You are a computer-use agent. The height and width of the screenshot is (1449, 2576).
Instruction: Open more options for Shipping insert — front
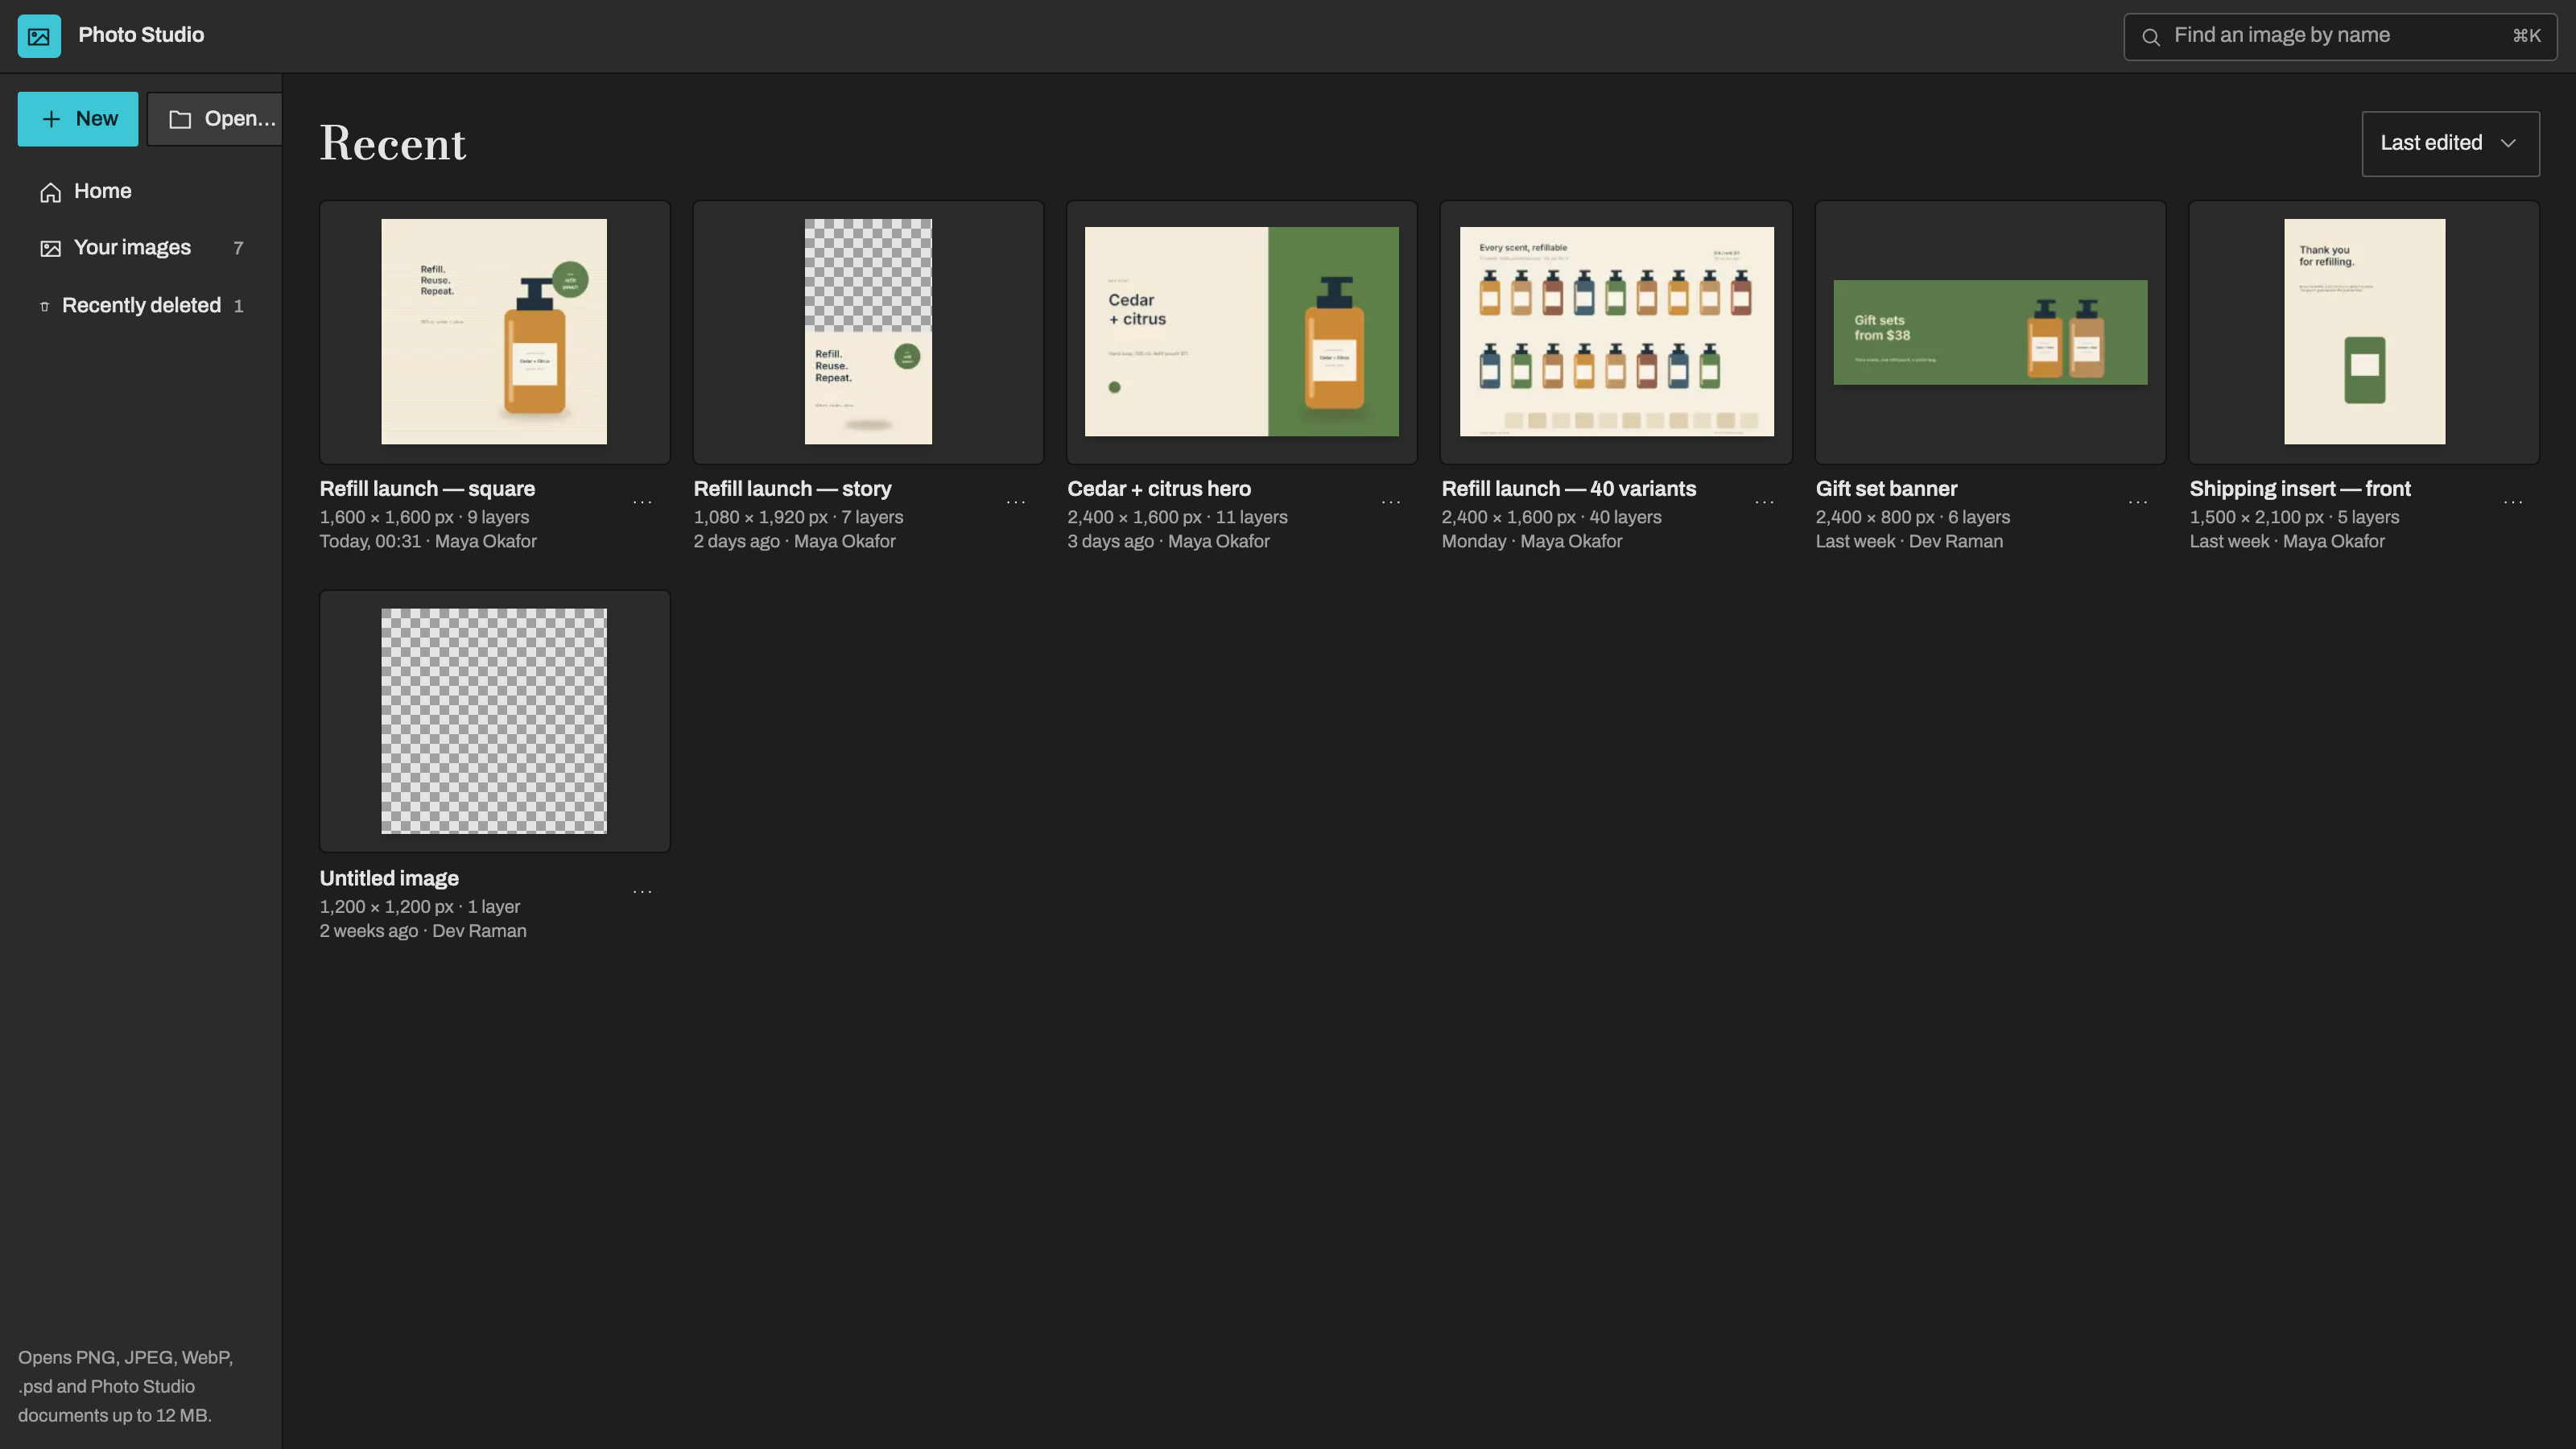[x=2512, y=502]
